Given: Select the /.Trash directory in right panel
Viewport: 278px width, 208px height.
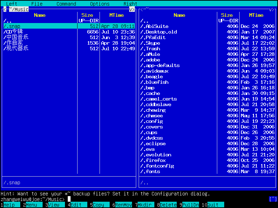Looking at the screenshot, I should [x=150, y=49].
